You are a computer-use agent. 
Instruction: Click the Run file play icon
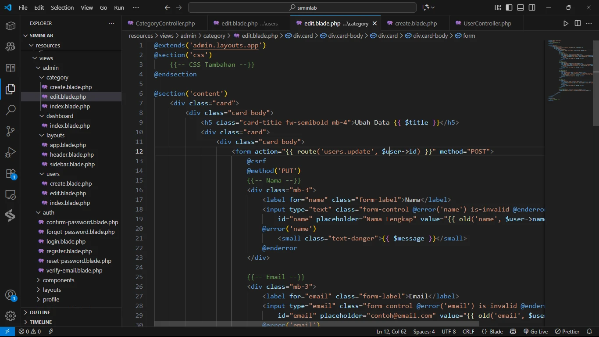[566, 23]
